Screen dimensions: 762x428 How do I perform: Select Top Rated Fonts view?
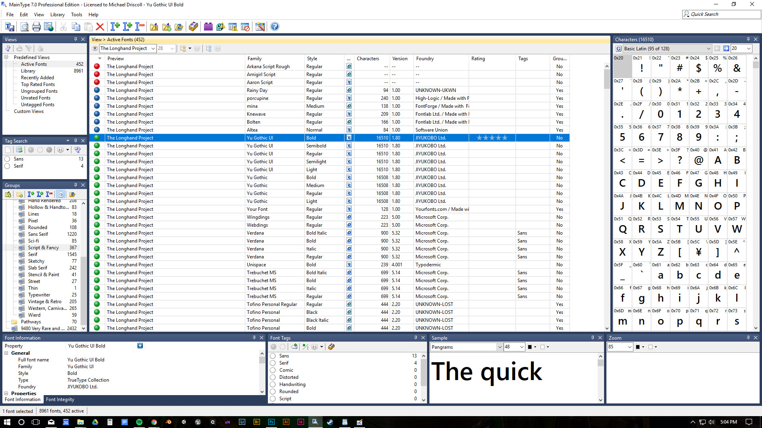click(38, 84)
